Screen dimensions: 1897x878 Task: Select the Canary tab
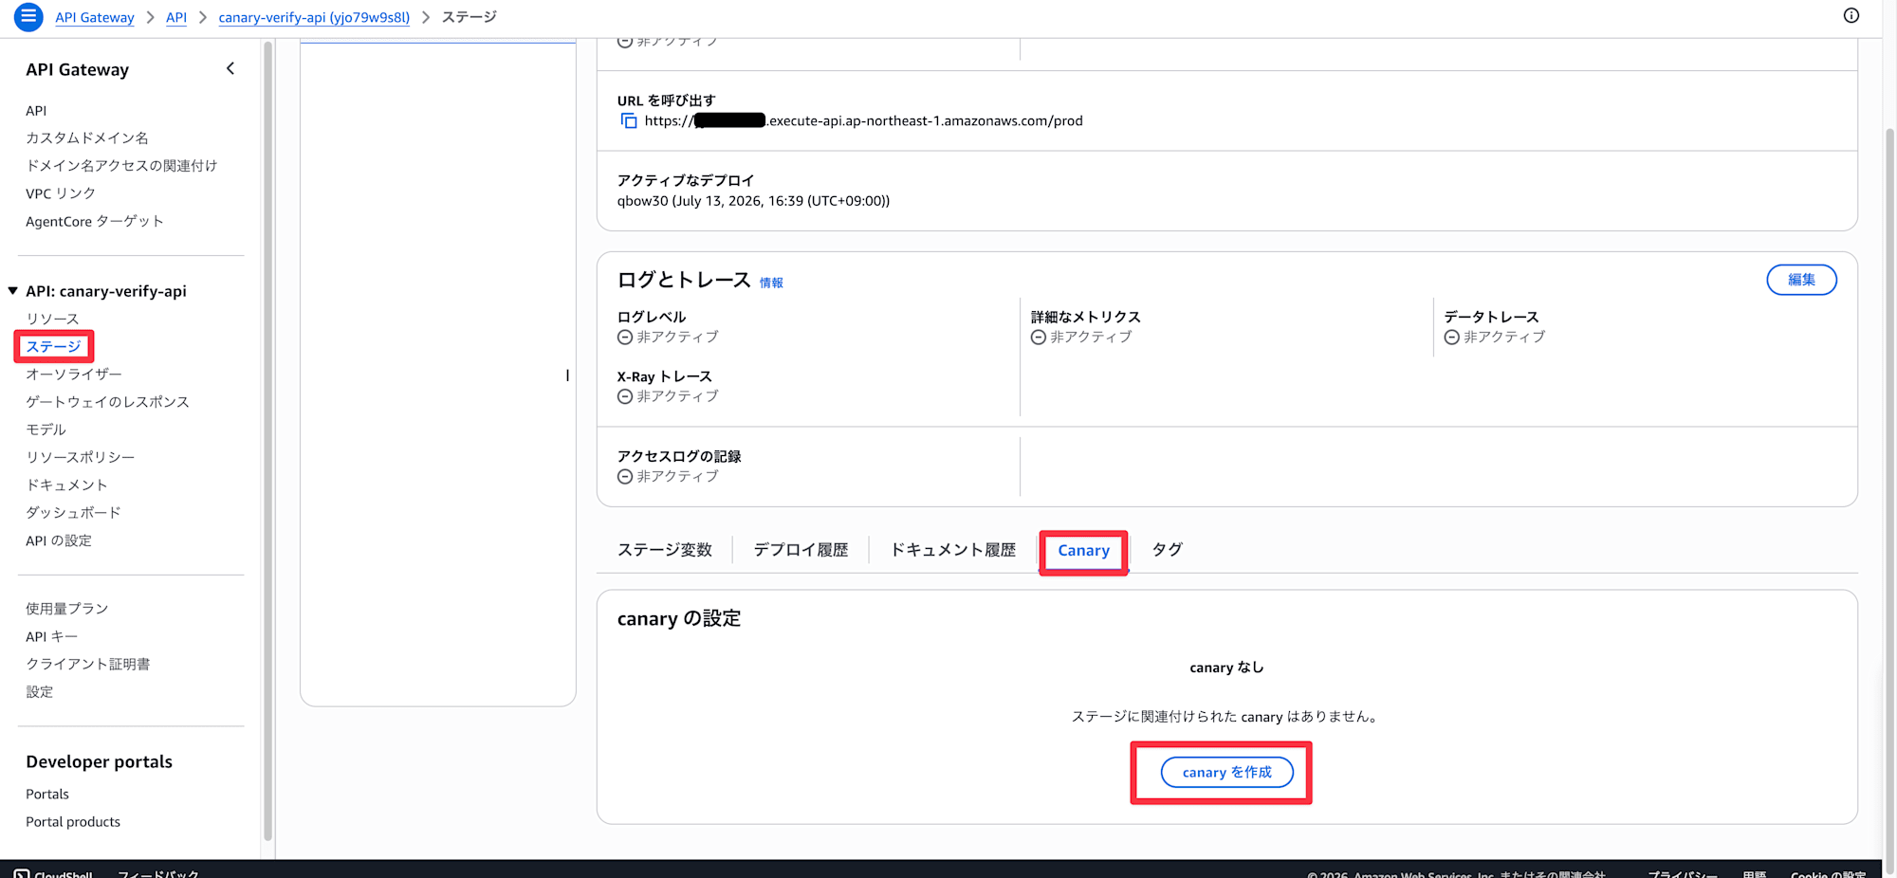pyautogui.click(x=1083, y=551)
